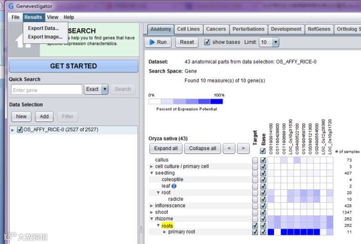Switch to the Perturbations tab
Screen dimensions: 361x244
point(248,29)
